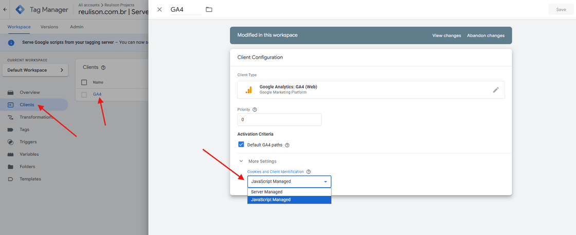This screenshot has width=576, height=235.
Task: Open Triggers in the sidebar
Action: tap(28, 142)
